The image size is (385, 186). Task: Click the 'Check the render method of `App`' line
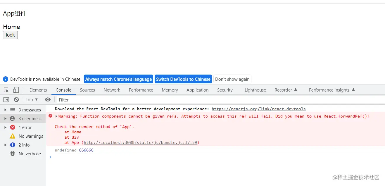[94, 127]
